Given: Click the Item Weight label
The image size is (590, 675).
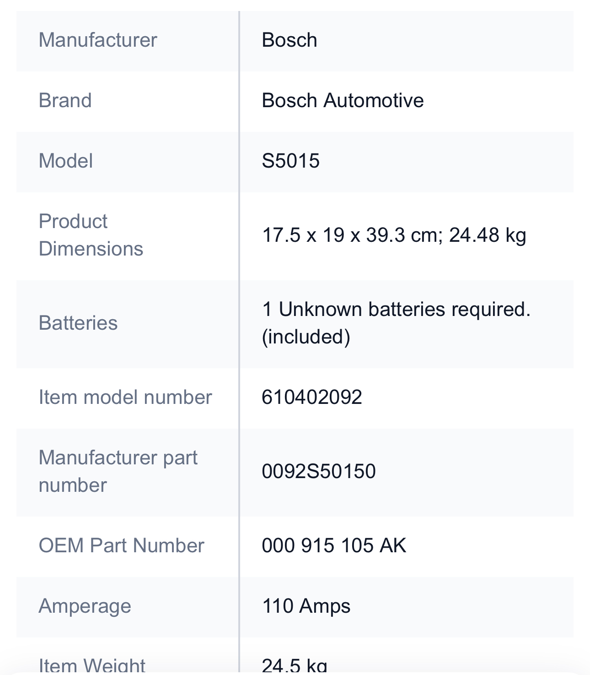Looking at the screenshot, I should point(92,665).
